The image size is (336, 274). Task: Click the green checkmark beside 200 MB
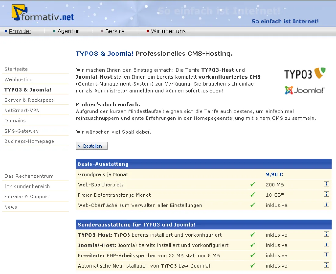pos(252,184)
